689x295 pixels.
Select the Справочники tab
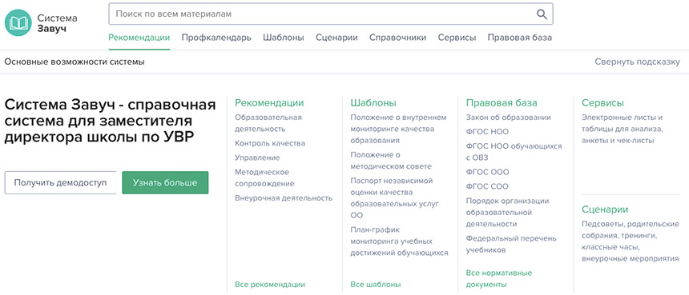[x=397, y=38]
